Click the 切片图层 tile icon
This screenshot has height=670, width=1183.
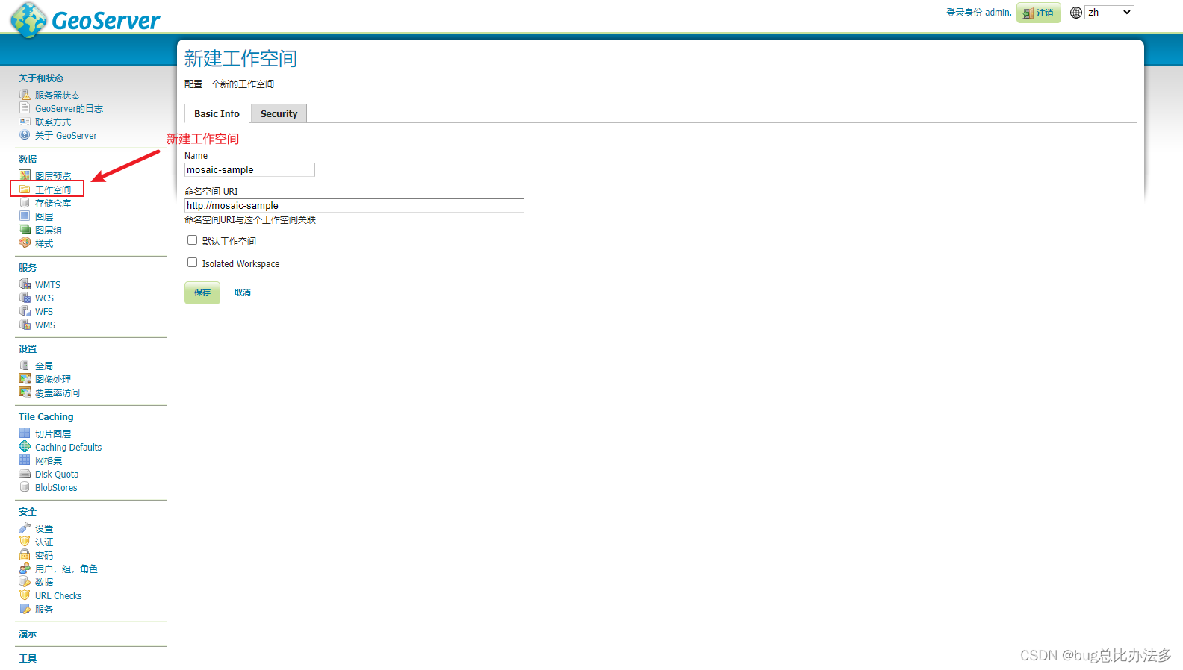[x=25, y=433]
